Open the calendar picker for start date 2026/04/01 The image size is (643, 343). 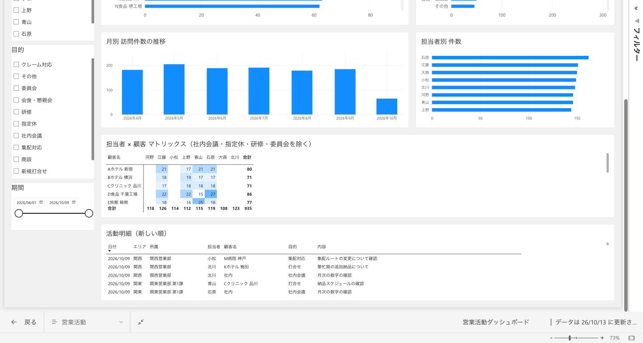pyautogui.click(x=41, y=202)
